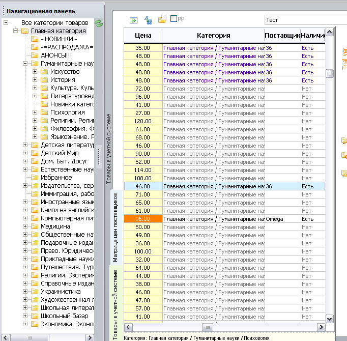Click the folder with document toolbar icon

(x=162, y=19)
